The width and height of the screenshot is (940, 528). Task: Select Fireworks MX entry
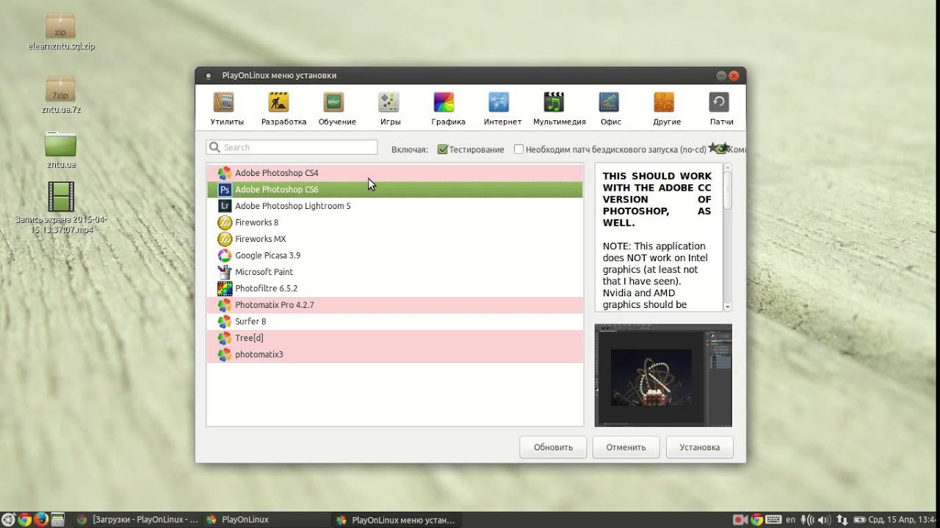click(x=395, y=239)
